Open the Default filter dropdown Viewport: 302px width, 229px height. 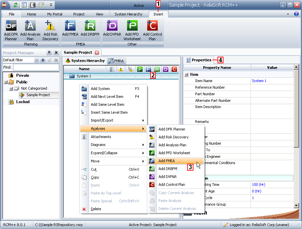point(37,60)
